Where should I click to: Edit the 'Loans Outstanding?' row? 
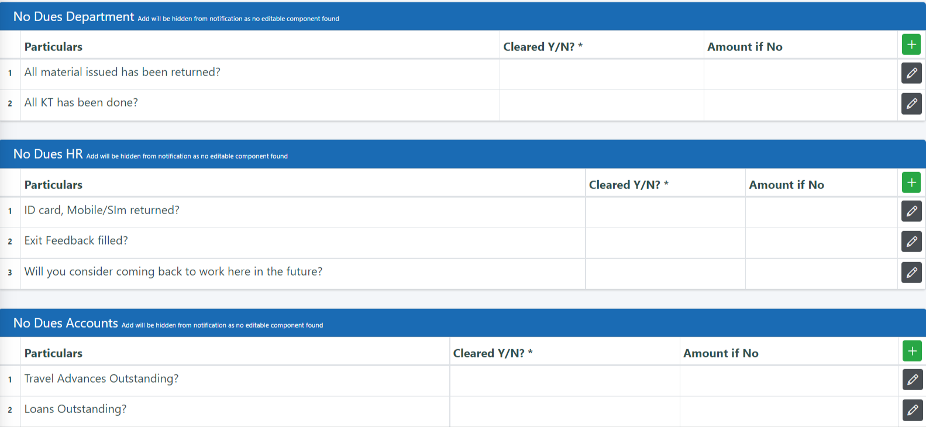913,410
